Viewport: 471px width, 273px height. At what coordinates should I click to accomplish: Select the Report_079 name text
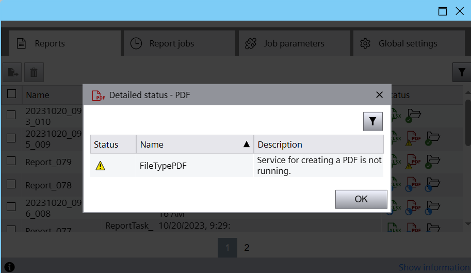[x=48, y=162]
